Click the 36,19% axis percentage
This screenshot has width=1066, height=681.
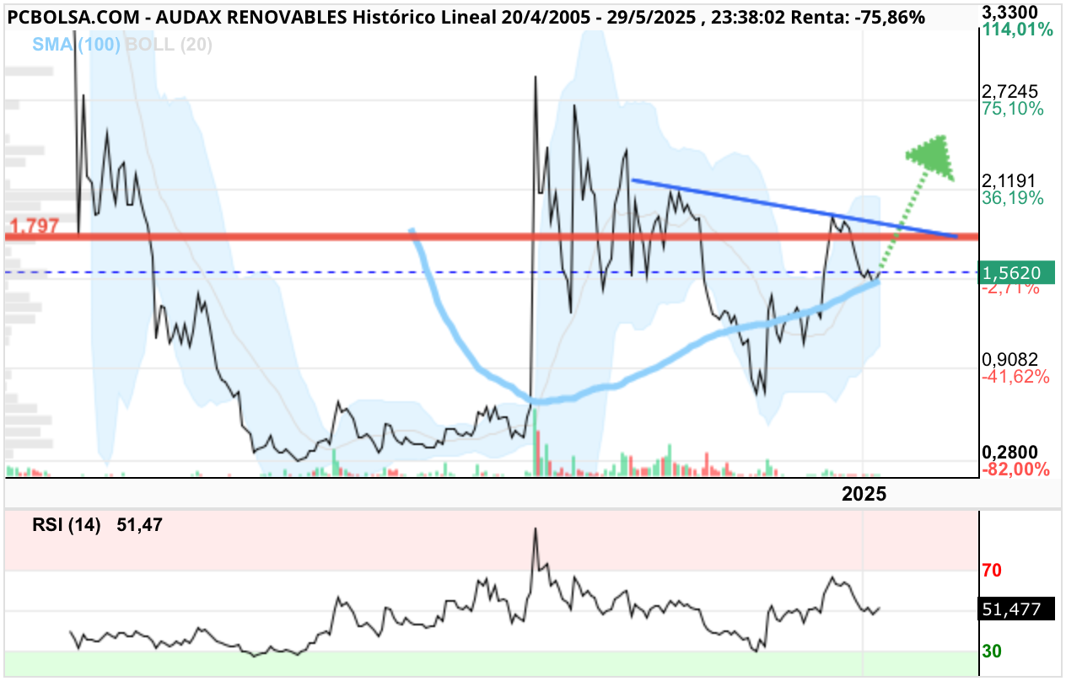[x=1013, y=198]
